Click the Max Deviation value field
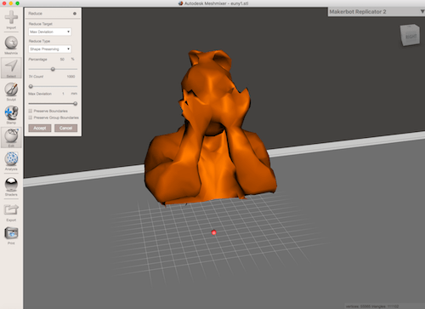This screenshot has height=309, width=425. point(63,94)
